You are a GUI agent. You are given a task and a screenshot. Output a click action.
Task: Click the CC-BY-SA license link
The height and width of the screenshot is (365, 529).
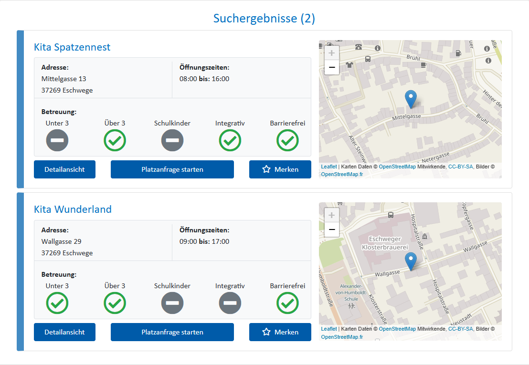[460, 167]
